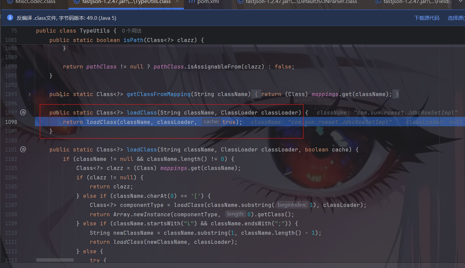The width and height of the screenshot is (465, 268).
Task: Toggle a breakpoint on line number 1102
Action: point(11,159)
